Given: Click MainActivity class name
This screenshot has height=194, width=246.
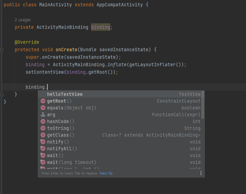Looking at the screenshot, I should coord(56,5).
